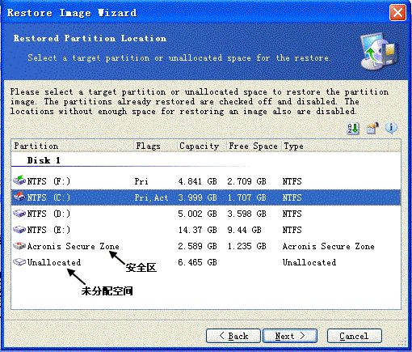
Task: Select the 6.465 GB Unallocated row
Action: [x=206, y=262]
